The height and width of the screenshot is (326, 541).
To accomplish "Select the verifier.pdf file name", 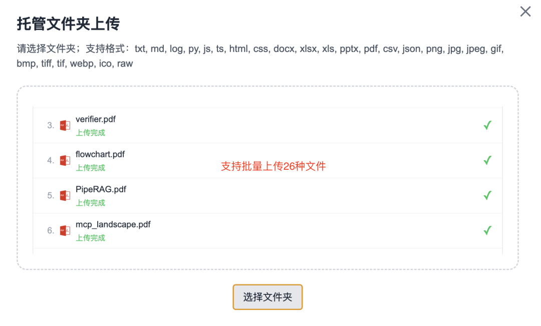I will (x=96, y=119).
